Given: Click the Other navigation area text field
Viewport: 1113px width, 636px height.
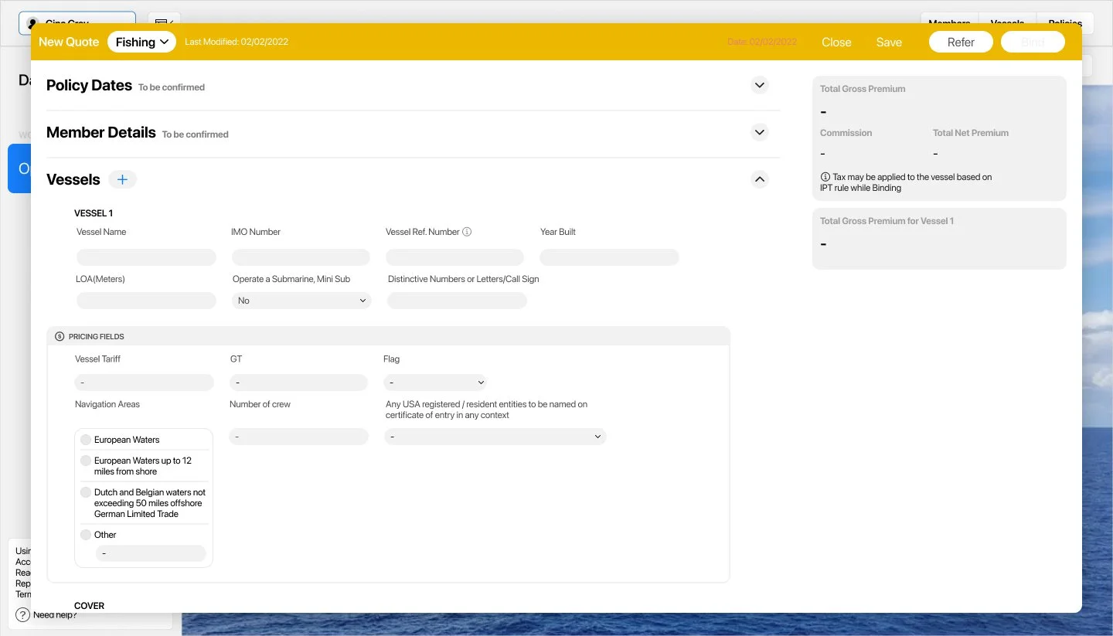Looking at the screenshot, I should 151,553.
